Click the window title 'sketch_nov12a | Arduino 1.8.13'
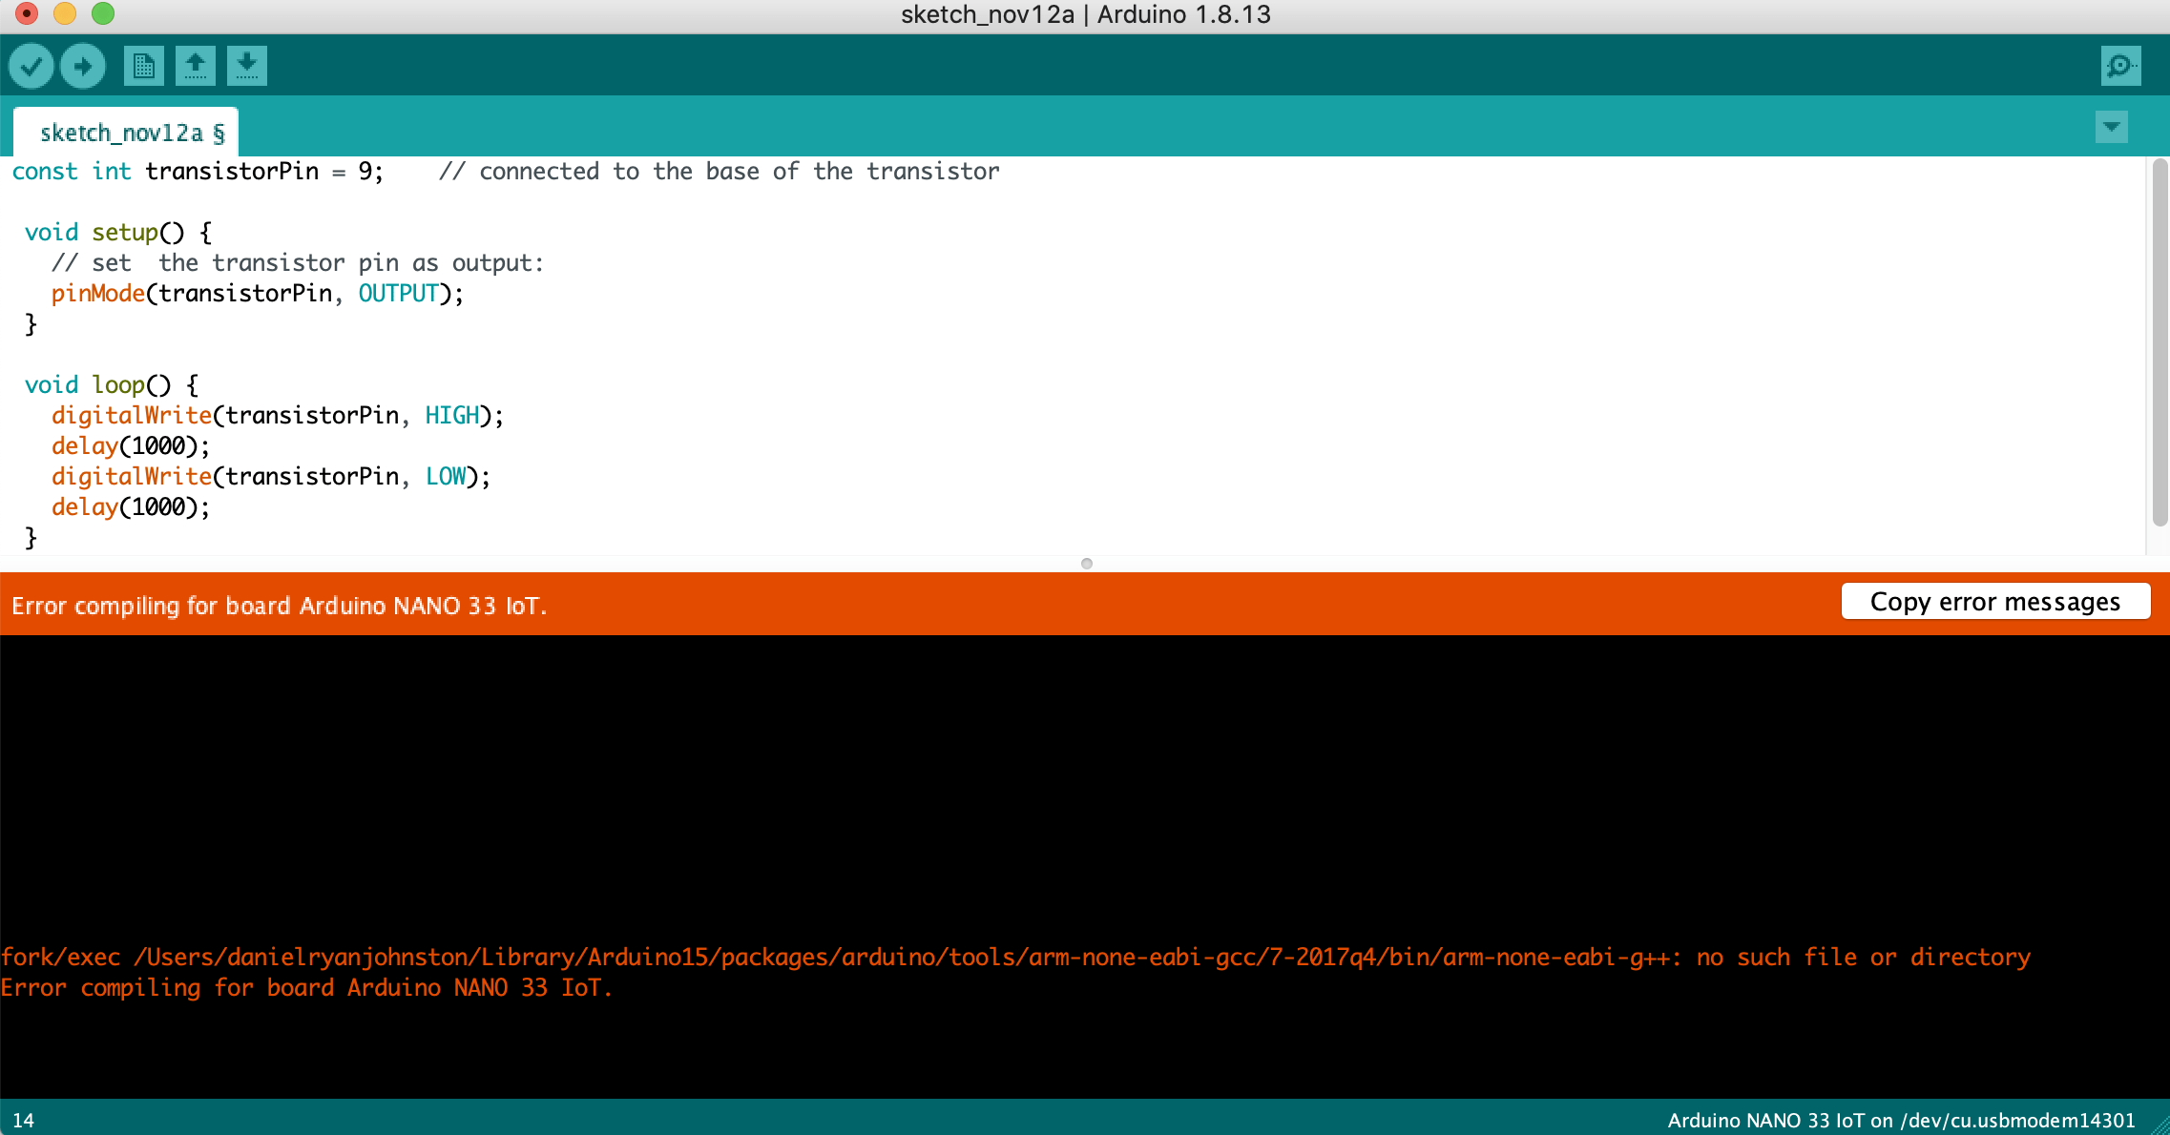This screenshot has height=1135, width=2170. tap(1086, 14)
